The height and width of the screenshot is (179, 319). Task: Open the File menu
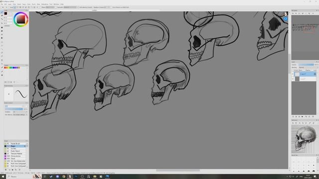pos(2,4)
